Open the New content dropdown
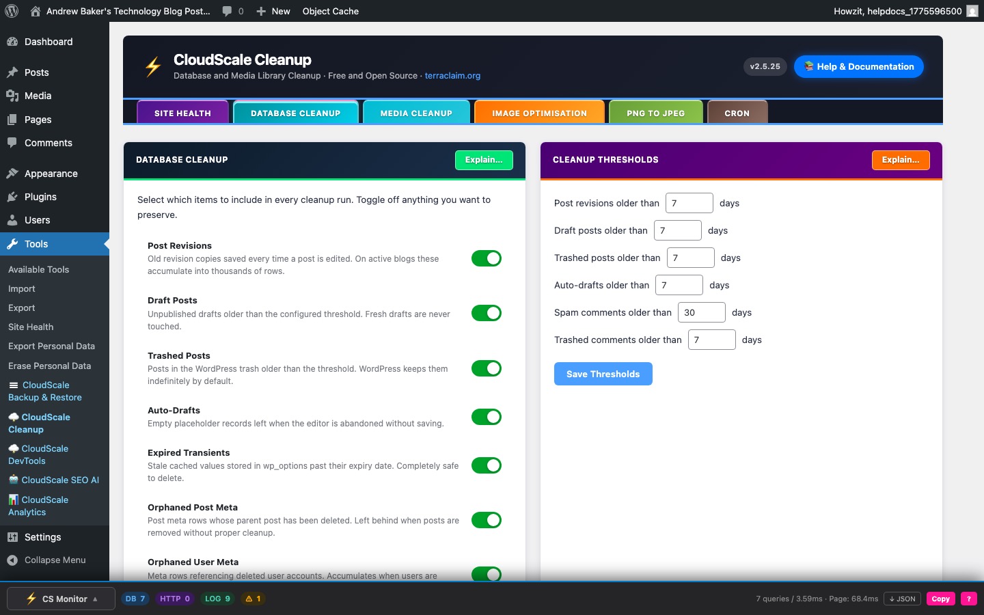The image size is (984, 615). 273,11
